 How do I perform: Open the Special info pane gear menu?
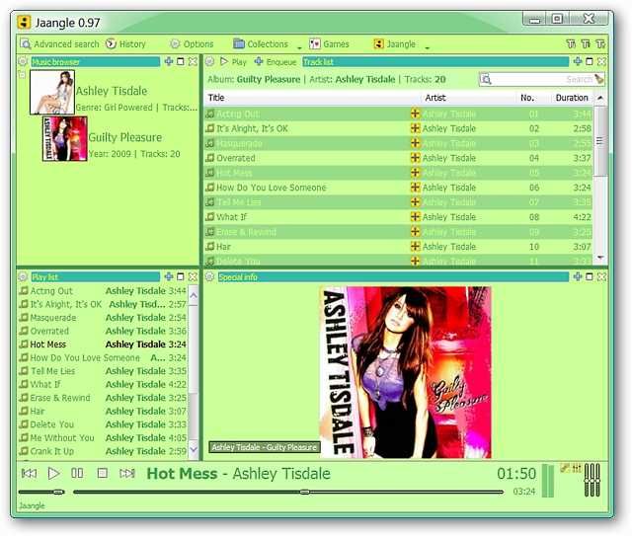click(x=209, y=276)
